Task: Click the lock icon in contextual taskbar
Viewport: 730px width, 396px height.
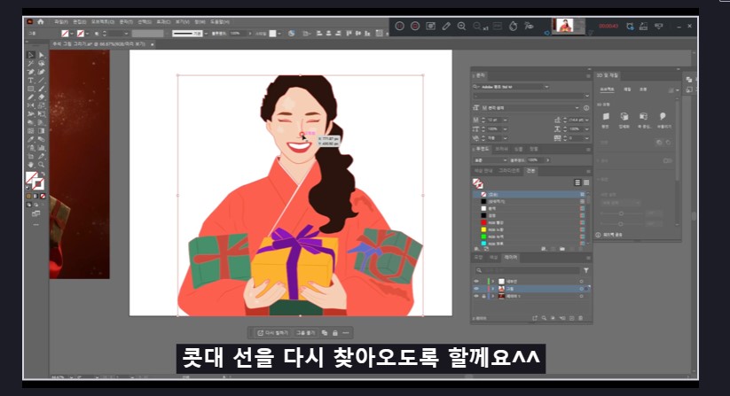Action: (334, 333)
